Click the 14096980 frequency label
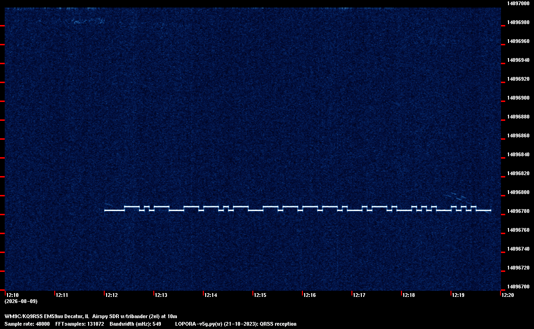This screenshot has width=534, height=329. 518,22
